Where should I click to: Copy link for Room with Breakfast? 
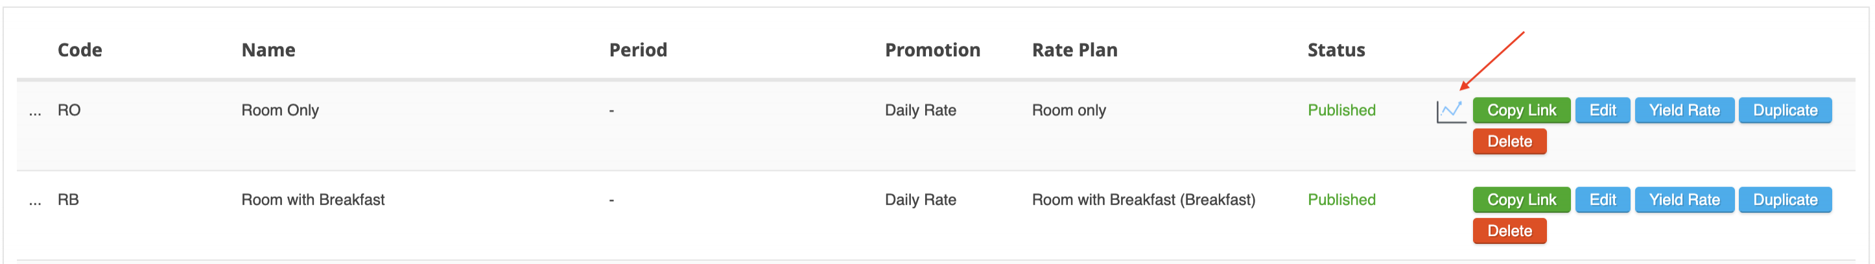[1520, 200]
